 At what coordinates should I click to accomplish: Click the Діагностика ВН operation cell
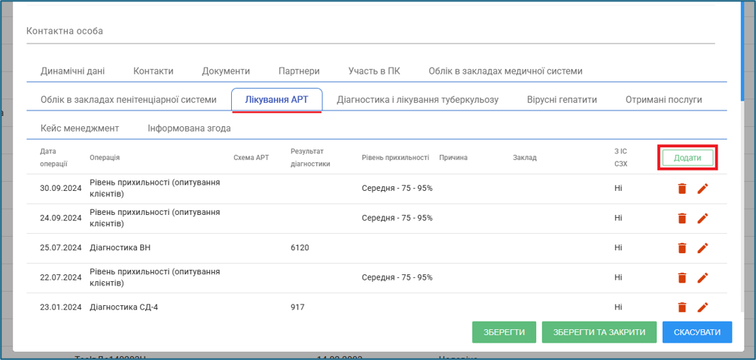[120, 248]
